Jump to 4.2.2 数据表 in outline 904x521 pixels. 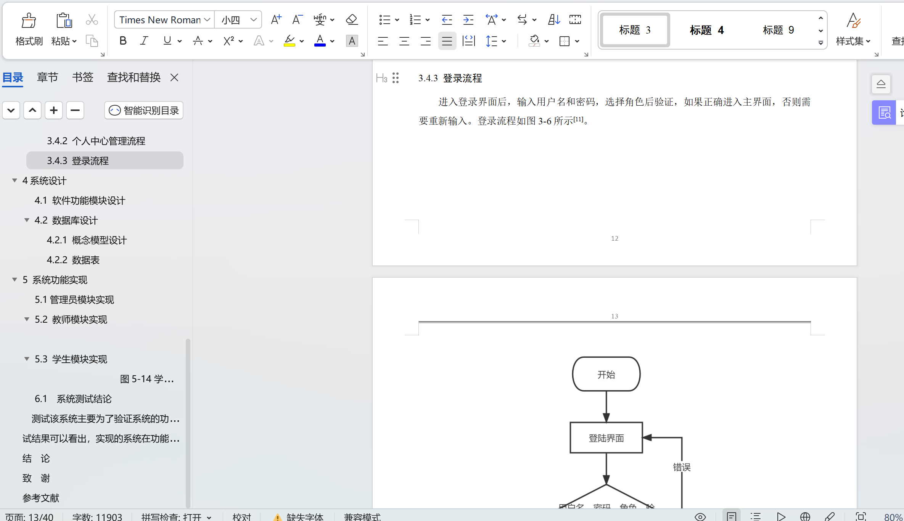[73, 260]
